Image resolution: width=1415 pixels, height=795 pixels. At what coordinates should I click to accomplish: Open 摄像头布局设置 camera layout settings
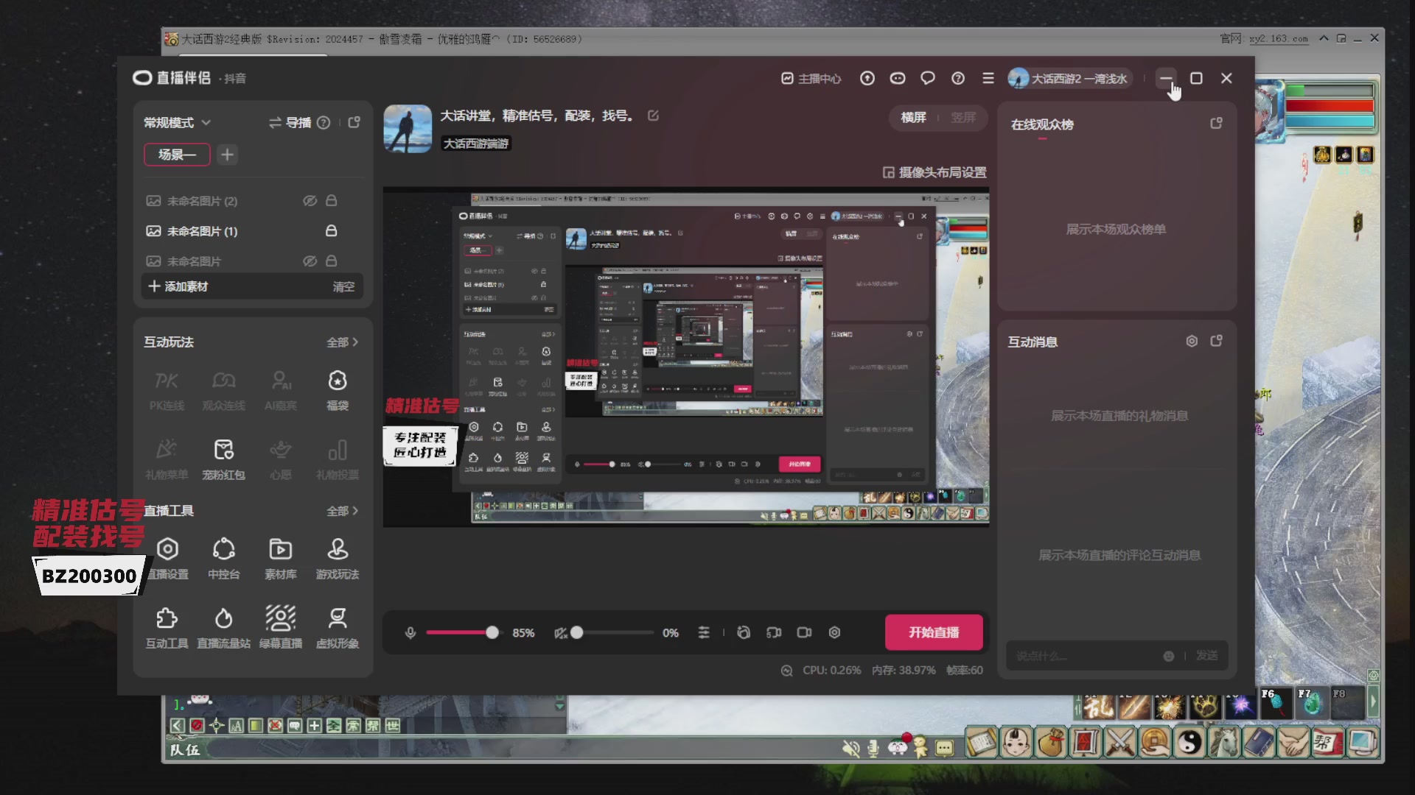934,172
